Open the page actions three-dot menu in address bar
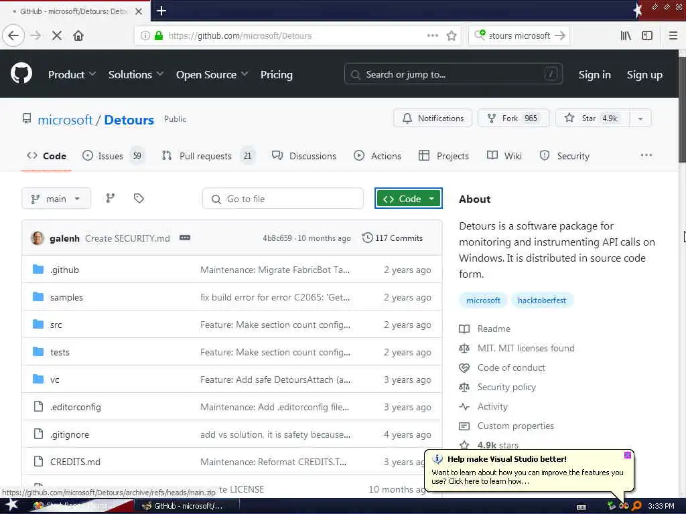The height and width of the screenshot is (514, 686). pos(432,35)
